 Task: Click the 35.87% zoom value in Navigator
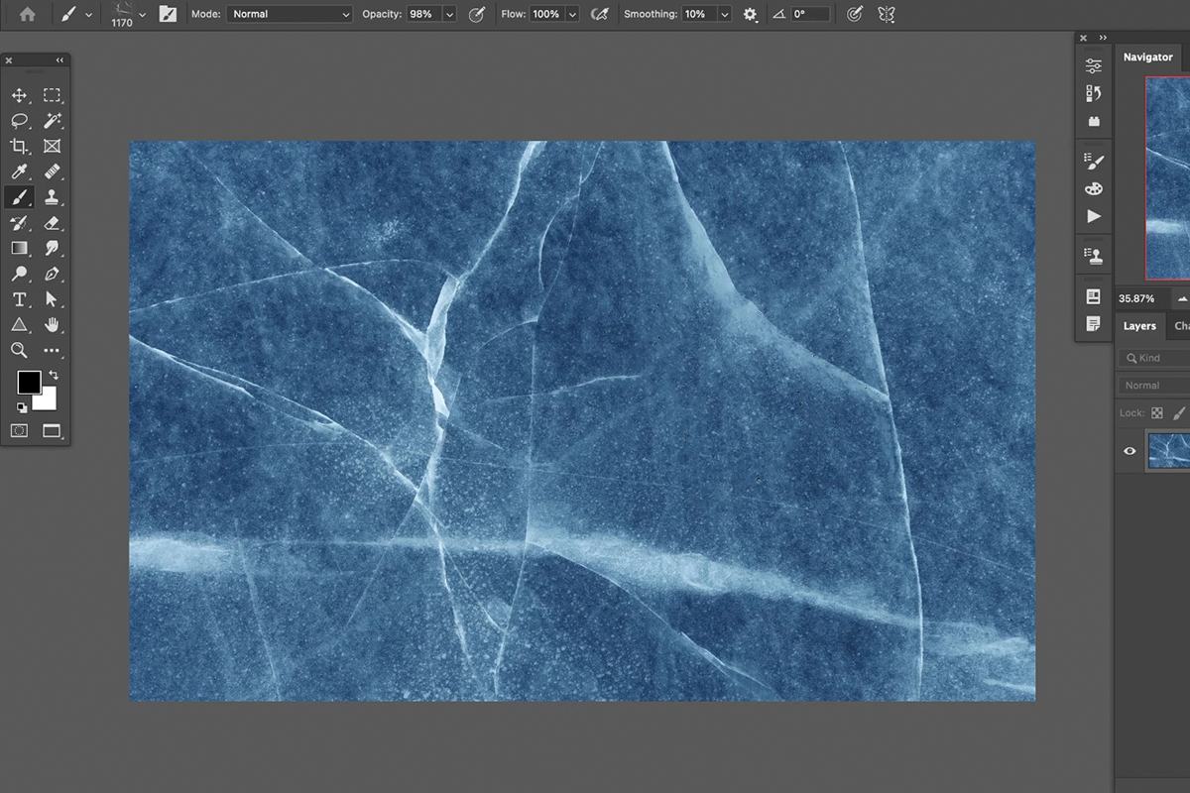pos(1137,298)
